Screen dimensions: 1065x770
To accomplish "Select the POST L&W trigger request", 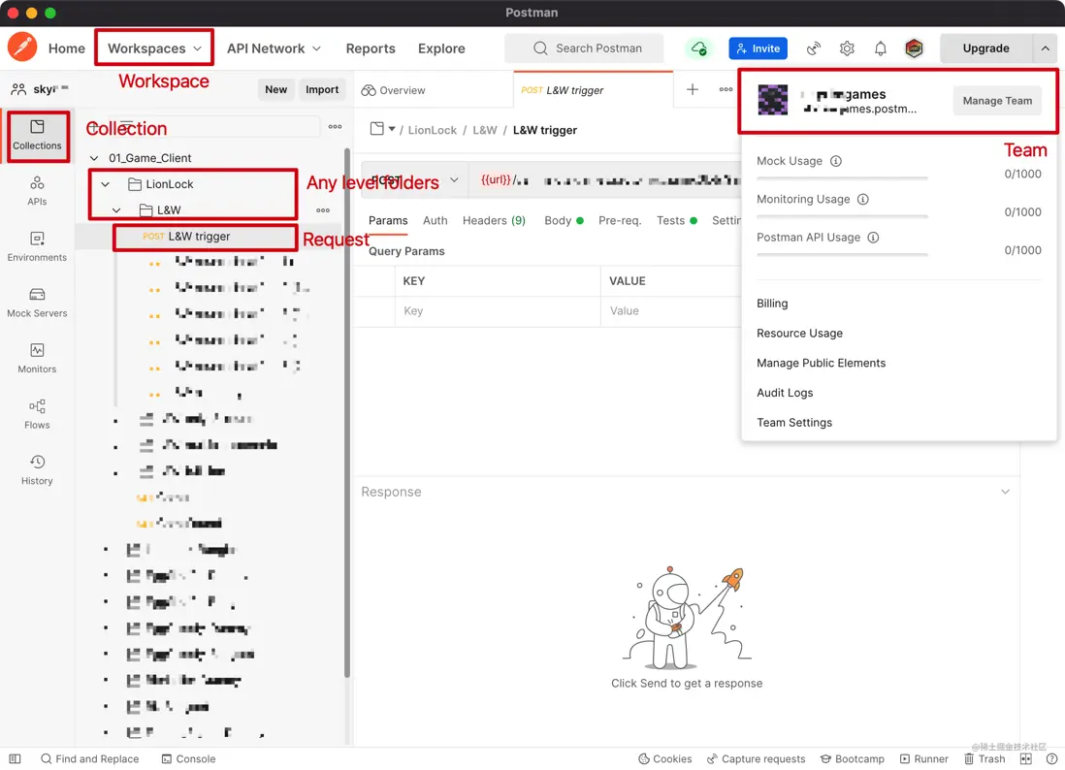I will click(x=205, y=237).
